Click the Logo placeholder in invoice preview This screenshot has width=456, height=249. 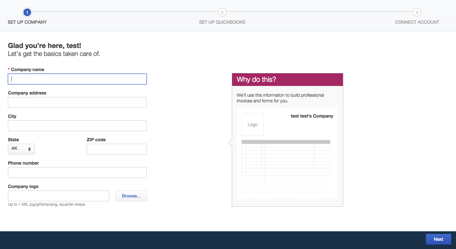pos(253,124)
